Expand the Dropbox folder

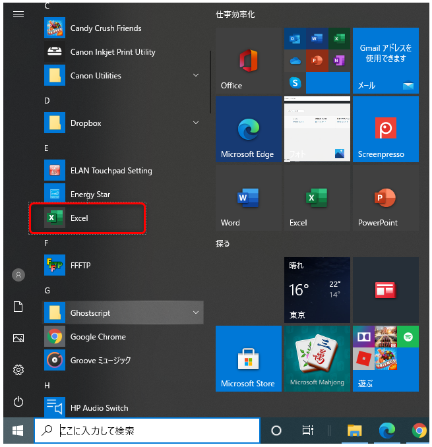pyautogui.click(x=195, y=123)
